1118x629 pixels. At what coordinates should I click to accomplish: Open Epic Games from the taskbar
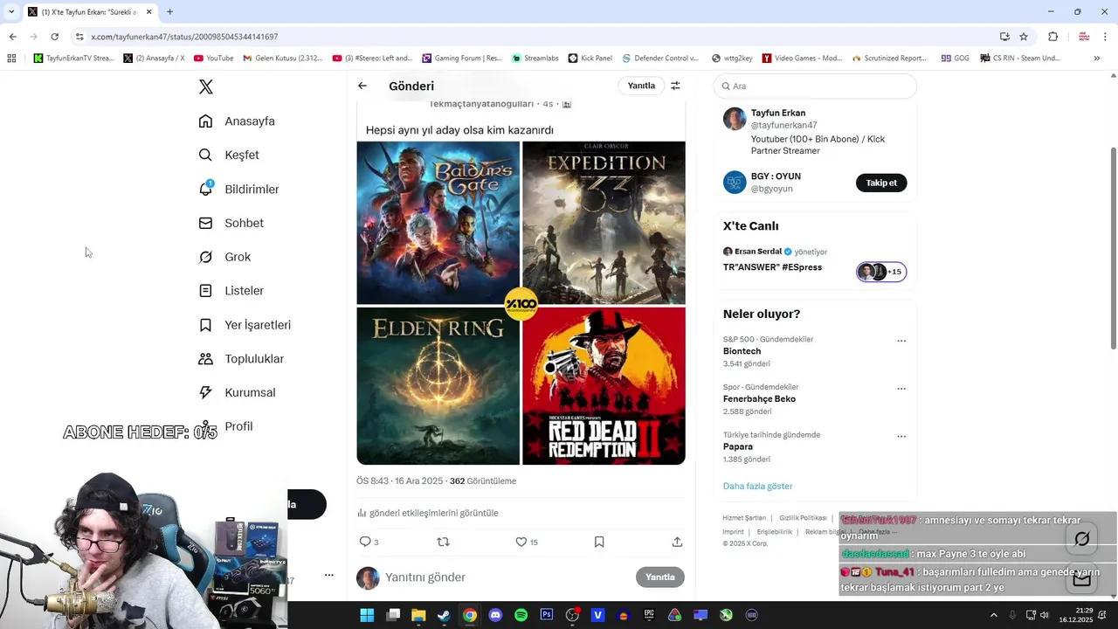click(649, 615)
